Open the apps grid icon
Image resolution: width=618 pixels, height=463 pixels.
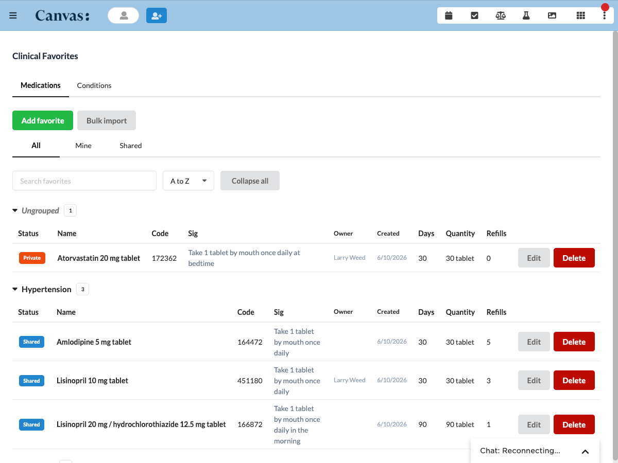pyautogui.click(x=581, y=15)
